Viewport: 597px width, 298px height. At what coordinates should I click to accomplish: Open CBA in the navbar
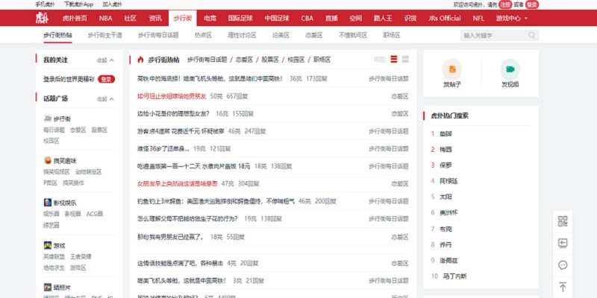click(307, 18)
